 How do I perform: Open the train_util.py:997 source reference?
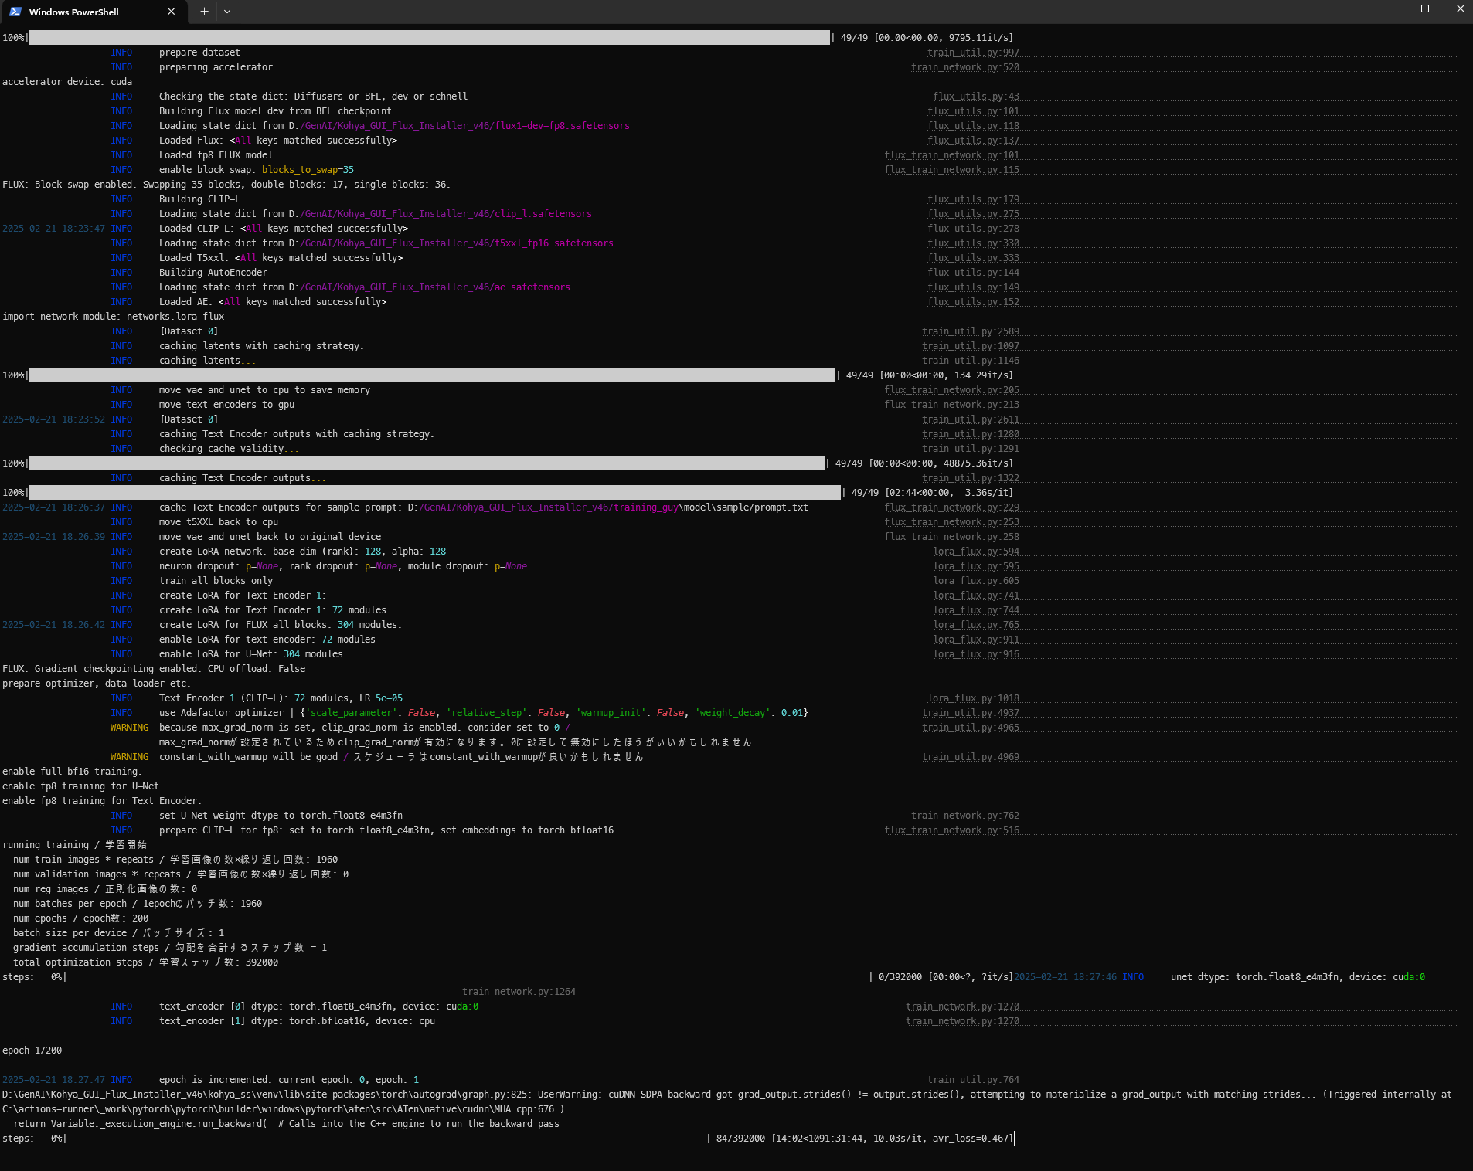973,53
